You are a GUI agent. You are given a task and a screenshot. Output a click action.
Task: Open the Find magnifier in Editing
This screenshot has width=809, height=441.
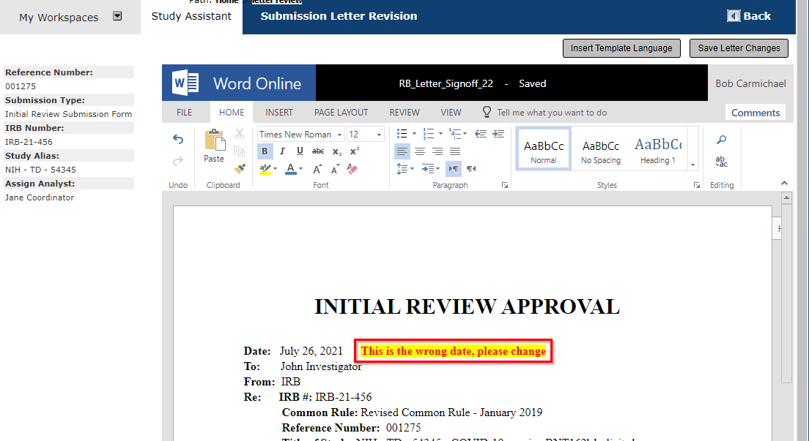coord(721,140)
